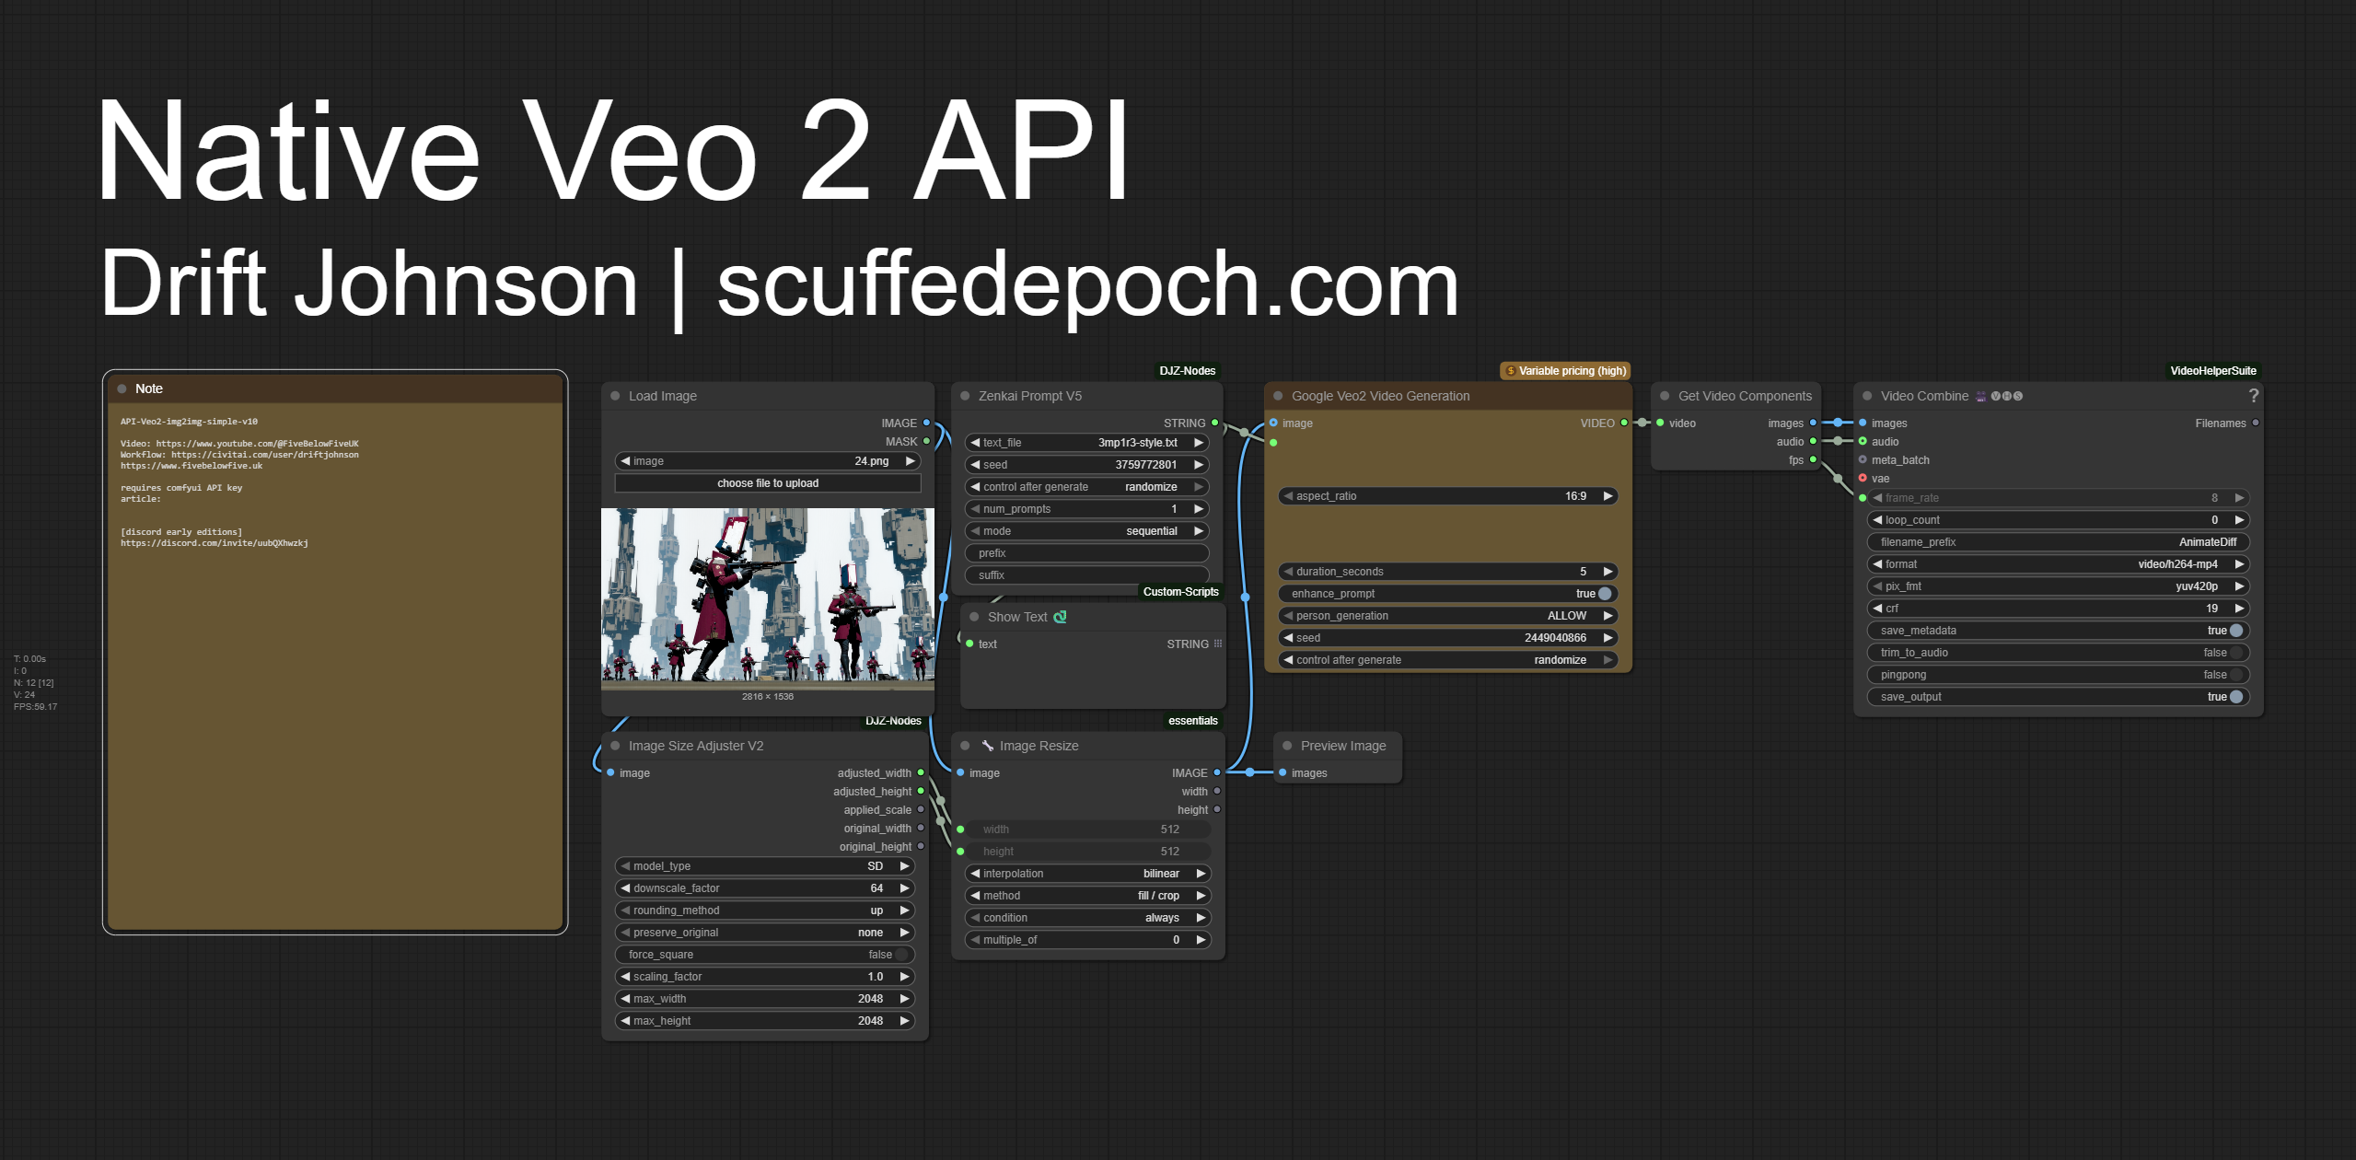
Task: Click Load Image MASK output socket
Action: [x=926, y=442]
